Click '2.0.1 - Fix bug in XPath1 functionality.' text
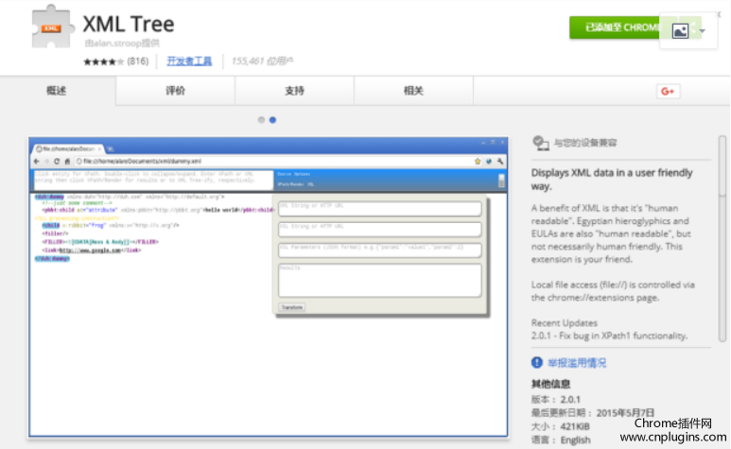This screenshot has height=449, width=731. tap(609, 336)
